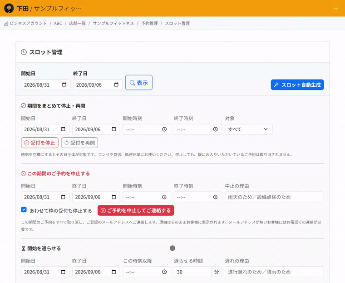Click the user avatar in header

(x=9, y=8)
